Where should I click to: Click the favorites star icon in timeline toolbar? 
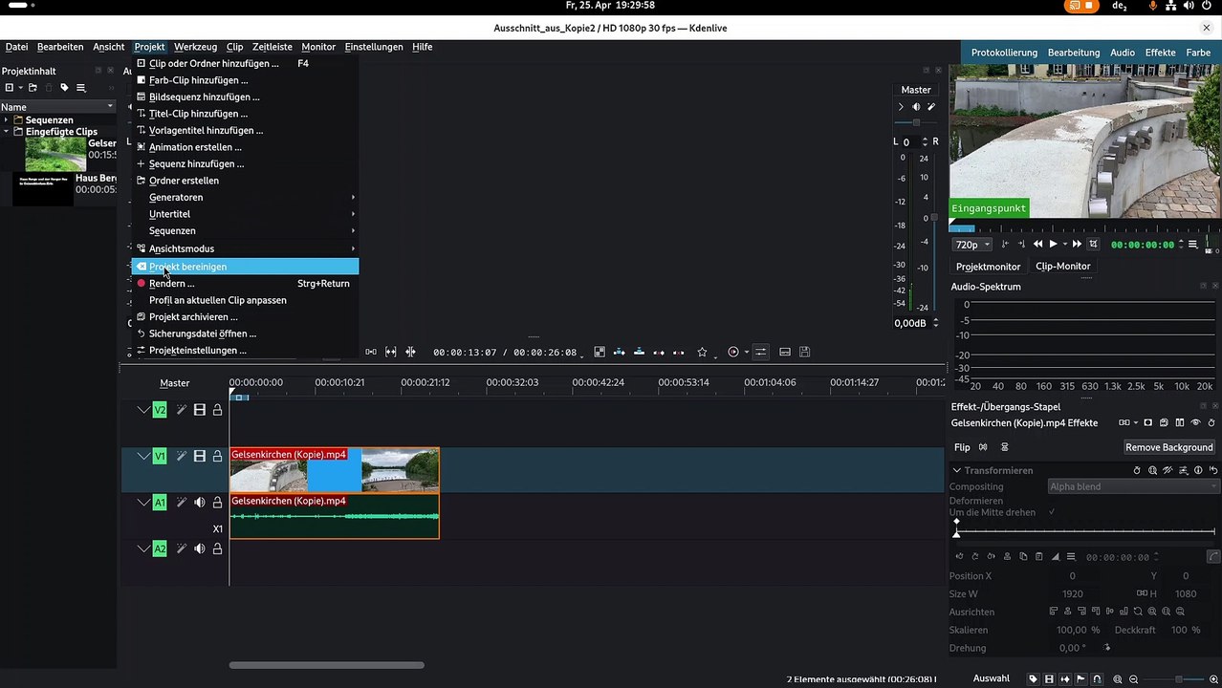(x=702, y=353)
